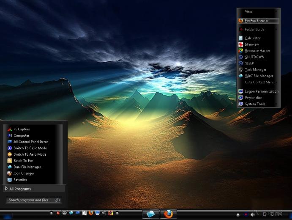Click the clock in the system tray
The height and width of the screenshot is (220, 292).
click(272, 214)
